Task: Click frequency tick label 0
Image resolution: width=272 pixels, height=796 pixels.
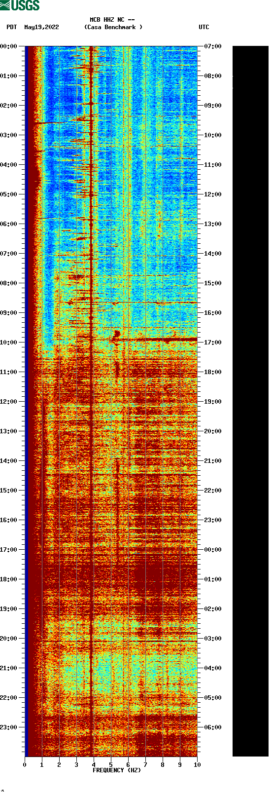Action: point(25,765)
